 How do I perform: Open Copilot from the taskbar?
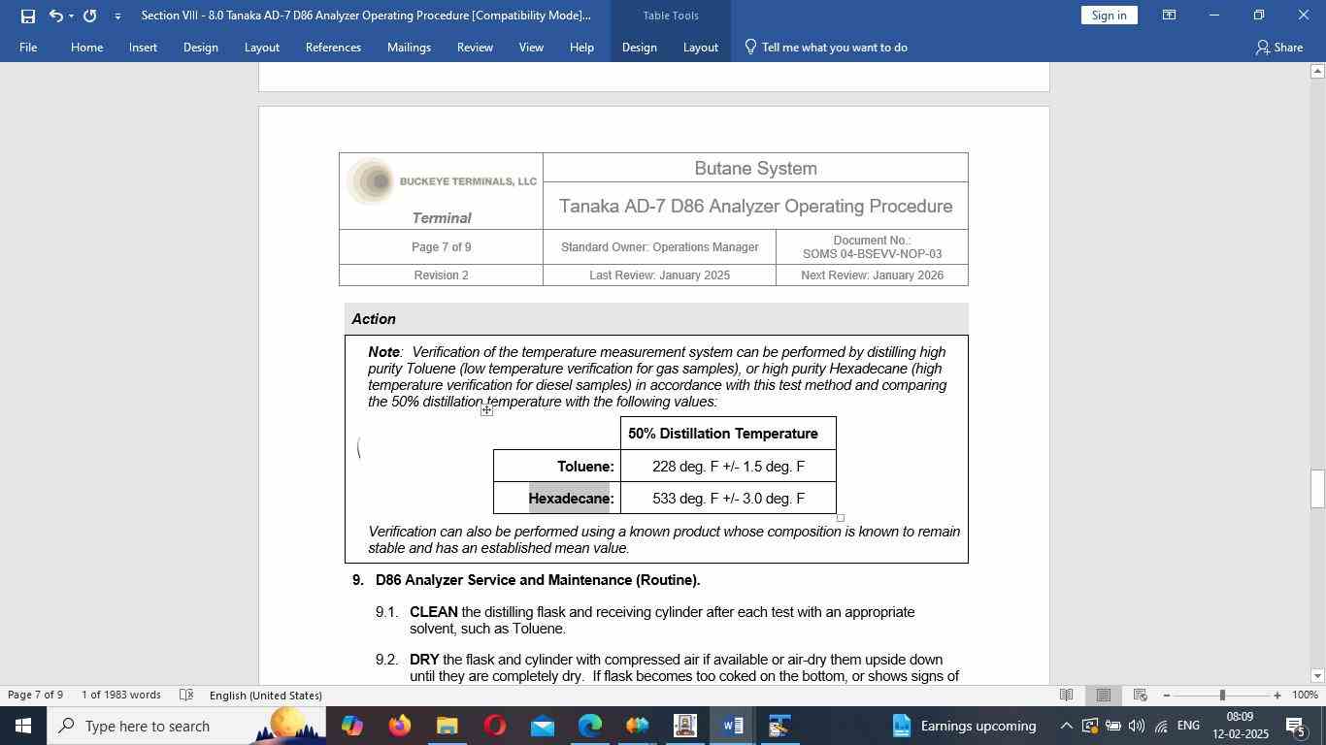click(x=351, y=726)
